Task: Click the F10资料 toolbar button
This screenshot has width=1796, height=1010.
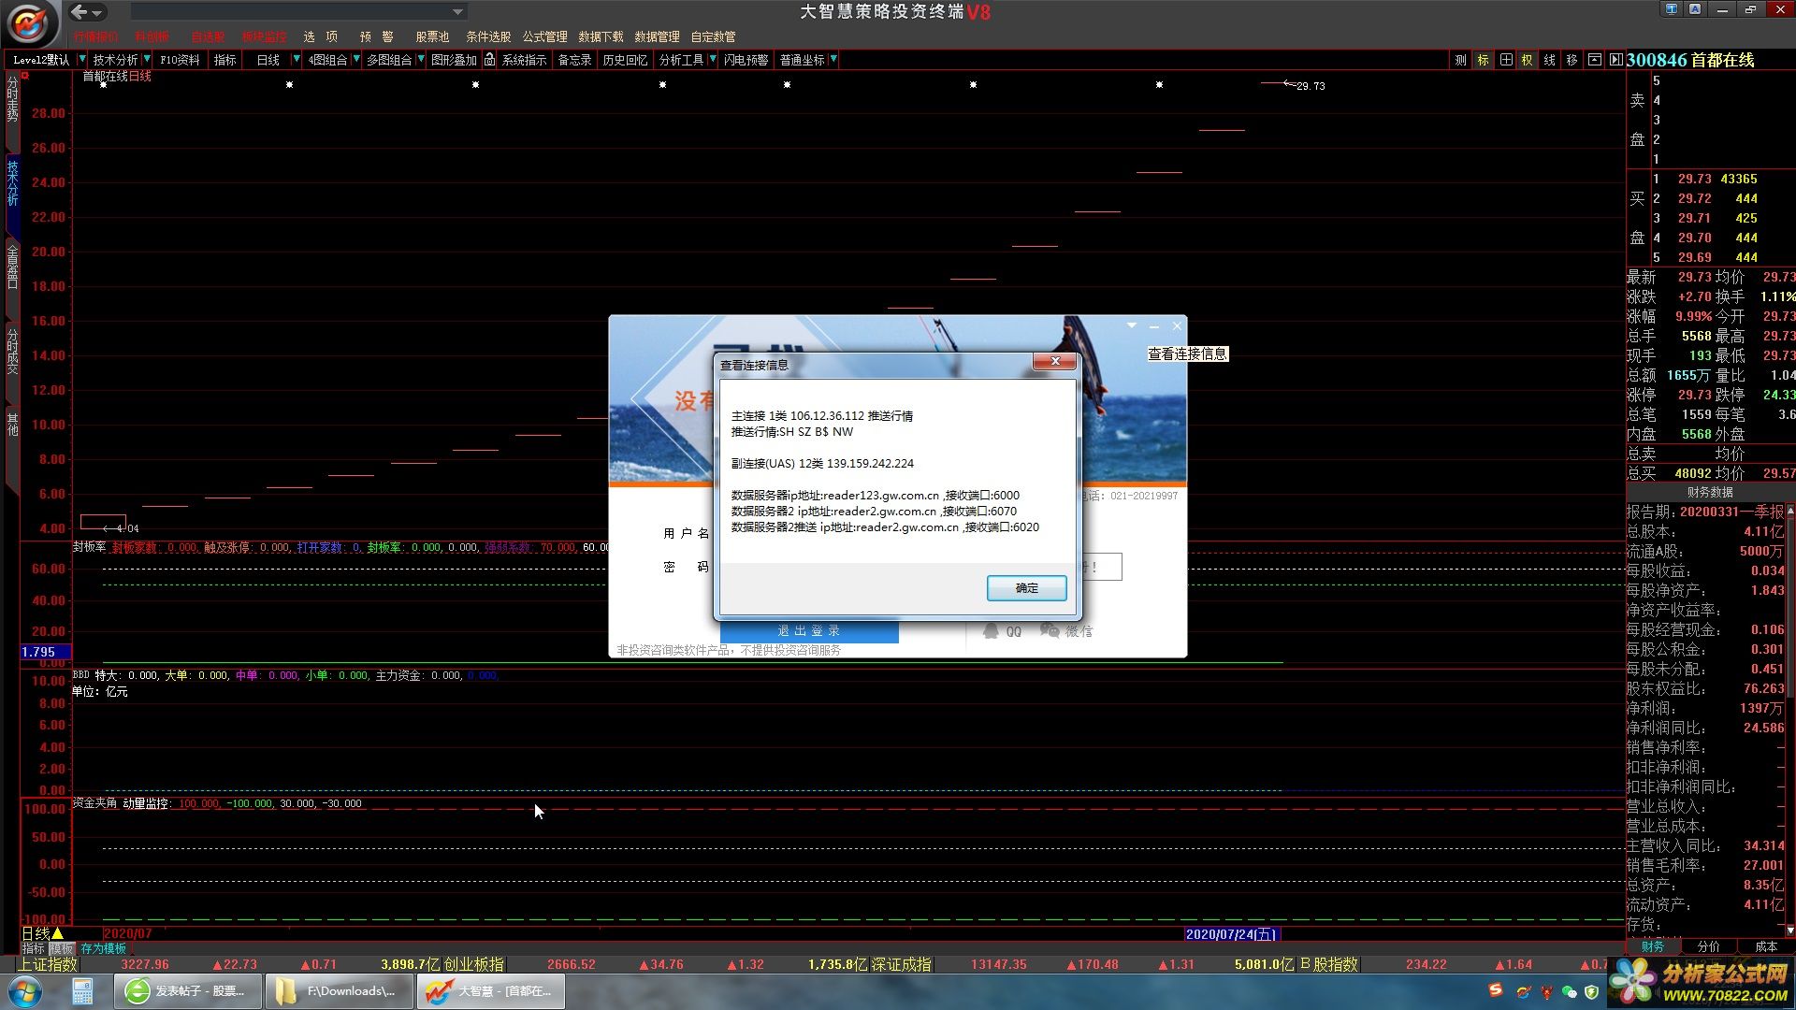Action: (180, 59)
